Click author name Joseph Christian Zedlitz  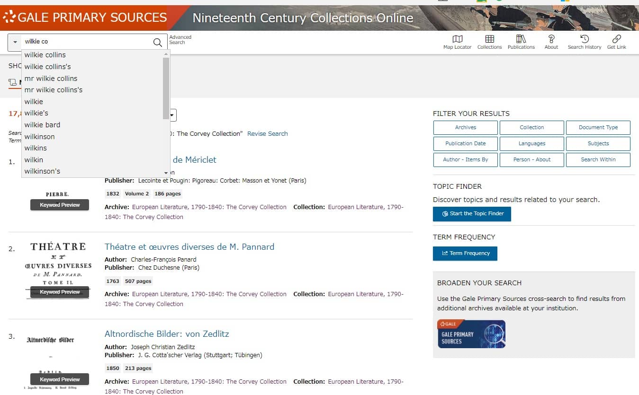point(162,347)
